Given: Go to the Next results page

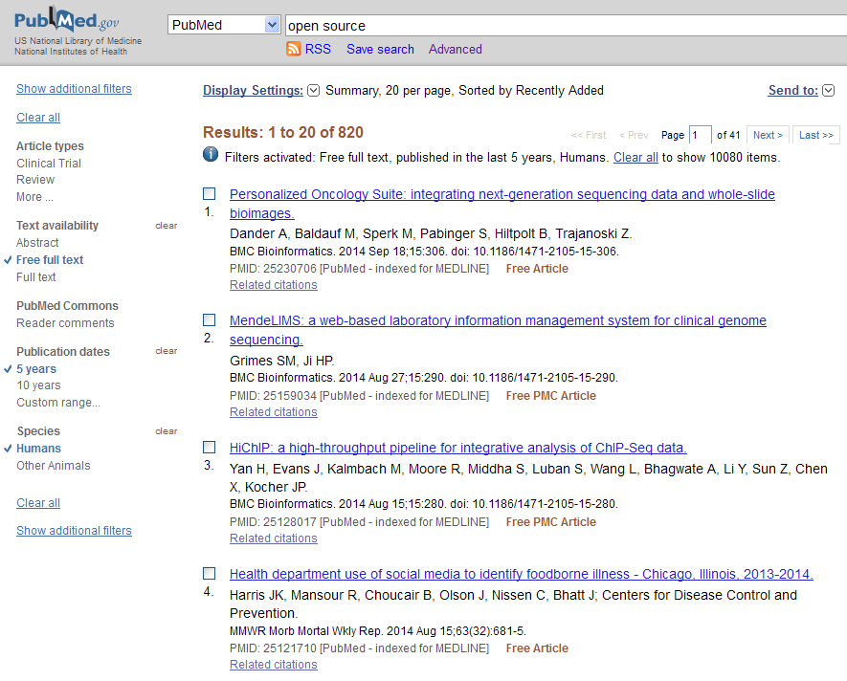Looking at the screenshot, I should click(768, 135).
